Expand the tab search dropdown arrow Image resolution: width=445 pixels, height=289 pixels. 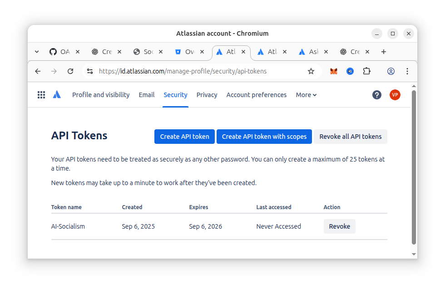[x=37, y=52]
